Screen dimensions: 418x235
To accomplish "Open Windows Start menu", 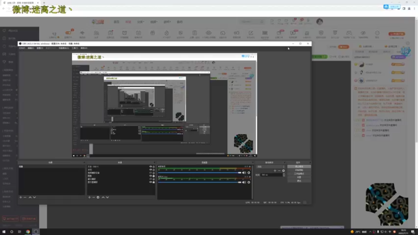I will [x=4, y=231].
